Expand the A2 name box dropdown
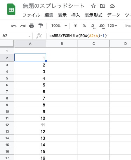131x160 pixels. pos(29,36)
